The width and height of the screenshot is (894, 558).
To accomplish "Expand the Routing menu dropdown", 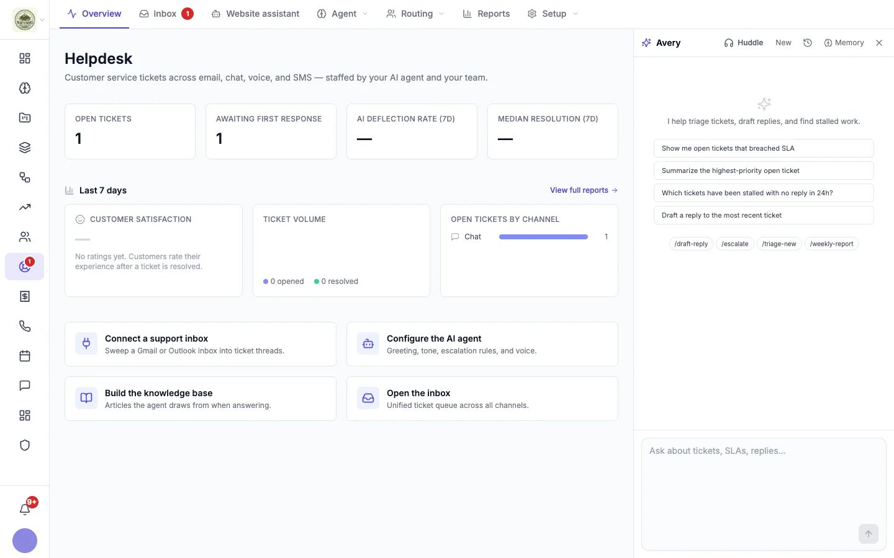I will click(x=415, y=14).
